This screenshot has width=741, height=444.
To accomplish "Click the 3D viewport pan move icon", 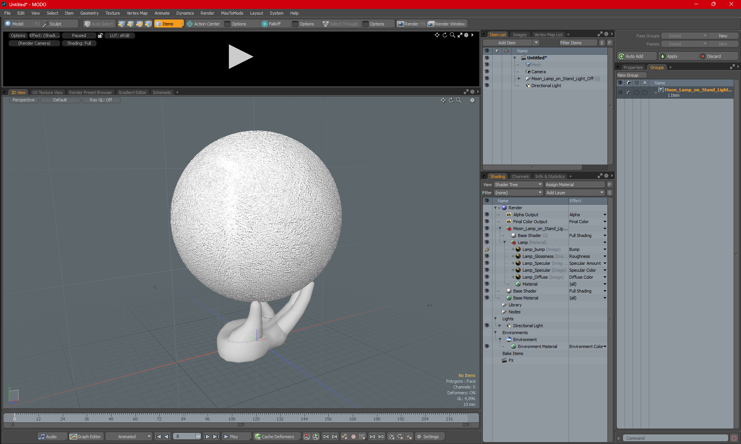I will [x=443, y=100].
